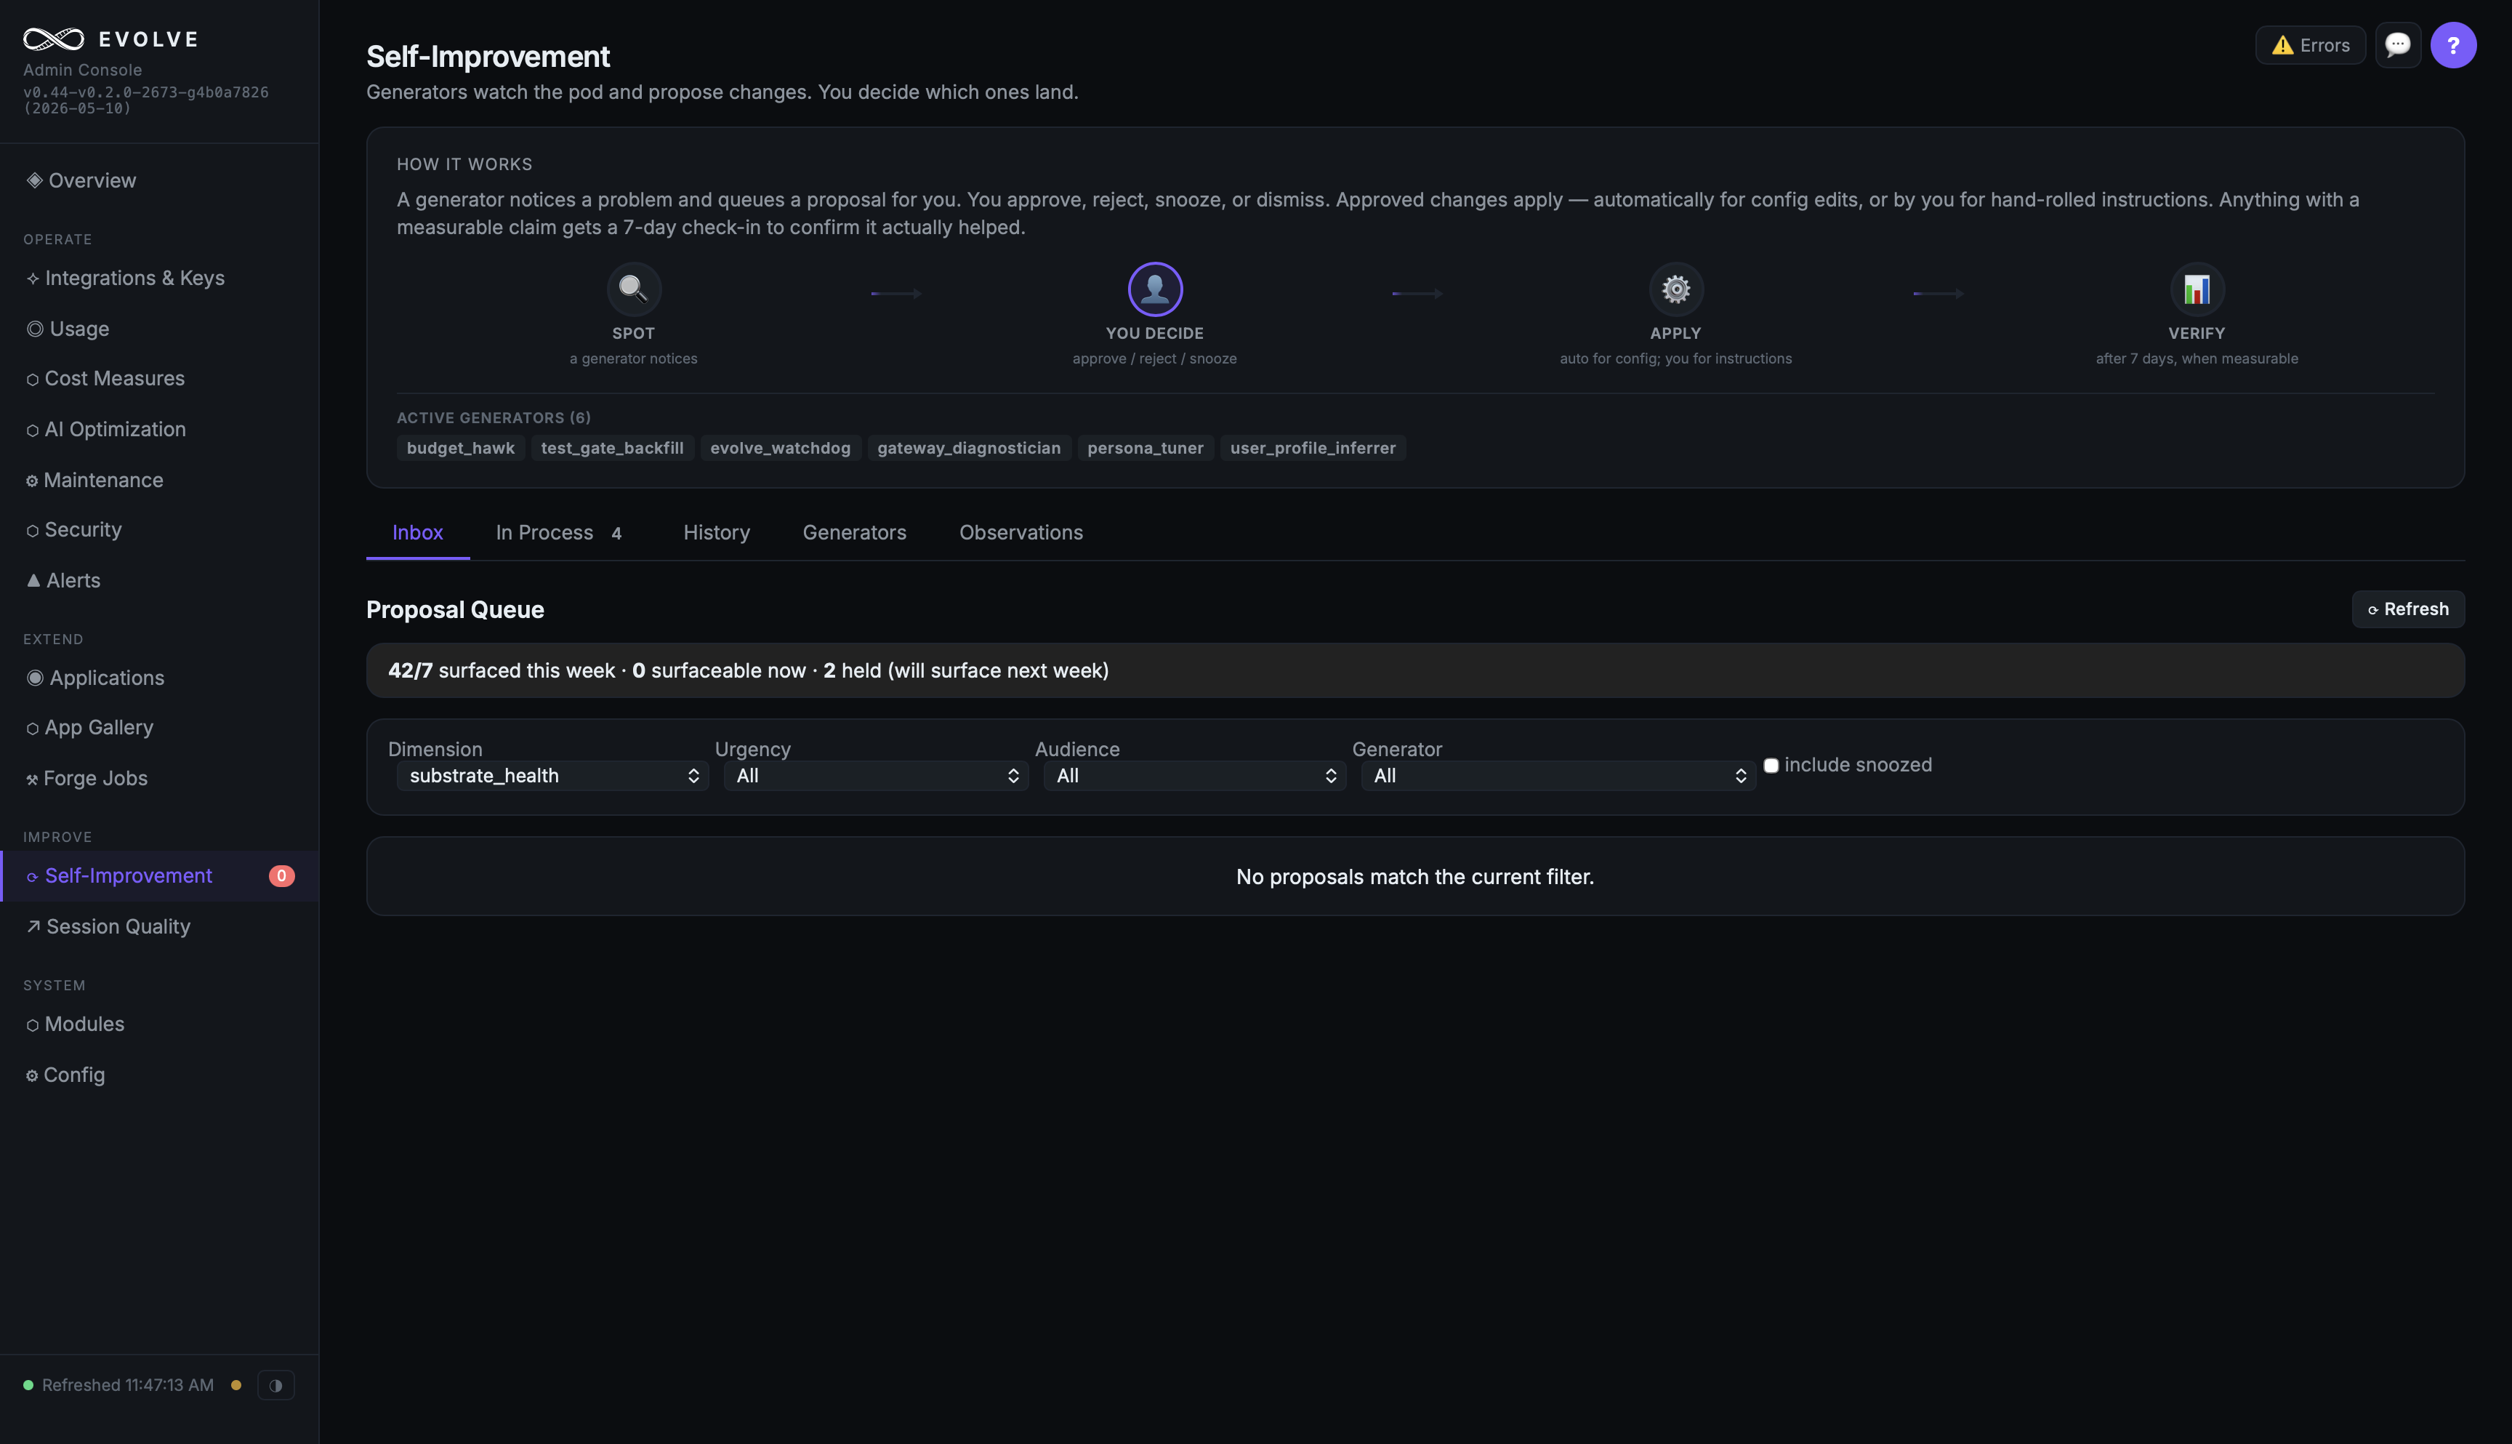The image size is (2512, 1444).
Task: Toggle the theme contrast button in footer
Action: point(275,1384)
